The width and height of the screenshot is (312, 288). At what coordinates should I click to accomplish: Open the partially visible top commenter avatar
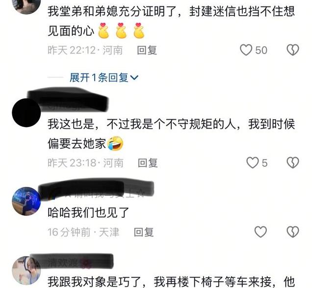(26, 6)
